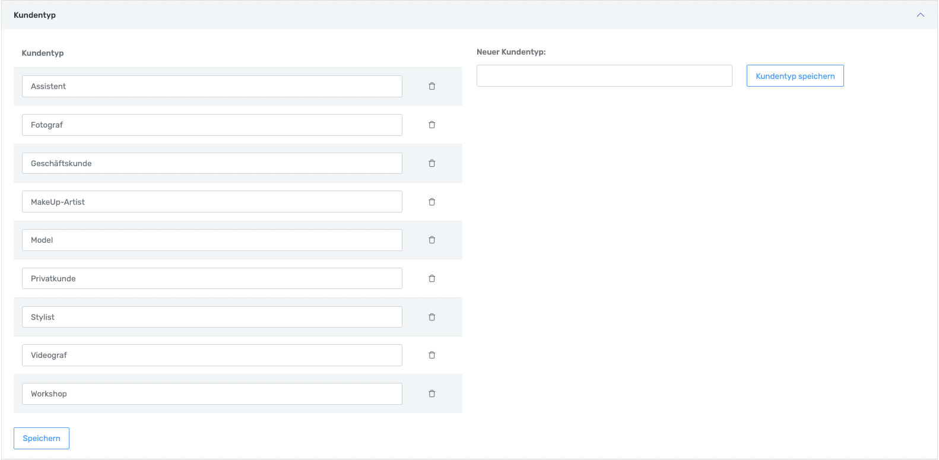
Task: Delete the Fotograf customer type
Action: pyautogui.click(x=432, y=125)
